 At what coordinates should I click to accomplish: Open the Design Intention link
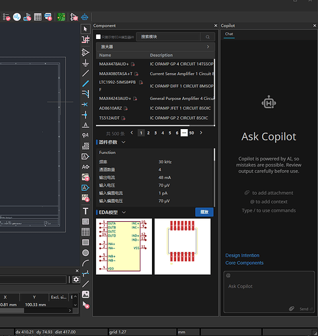pyautogui.click(x=242, y=255)
